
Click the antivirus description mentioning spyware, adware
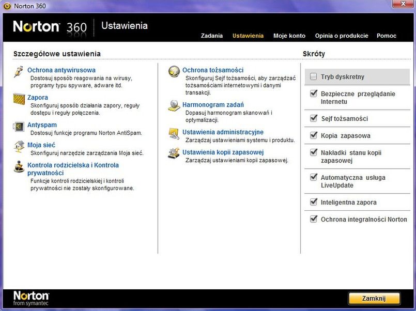tap(81, 82)
